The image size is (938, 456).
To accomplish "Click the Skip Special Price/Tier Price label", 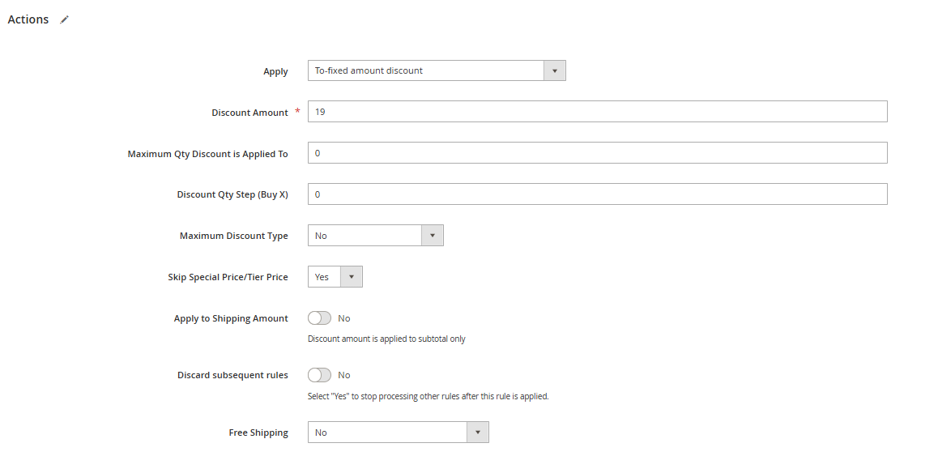I will (228, 277).
